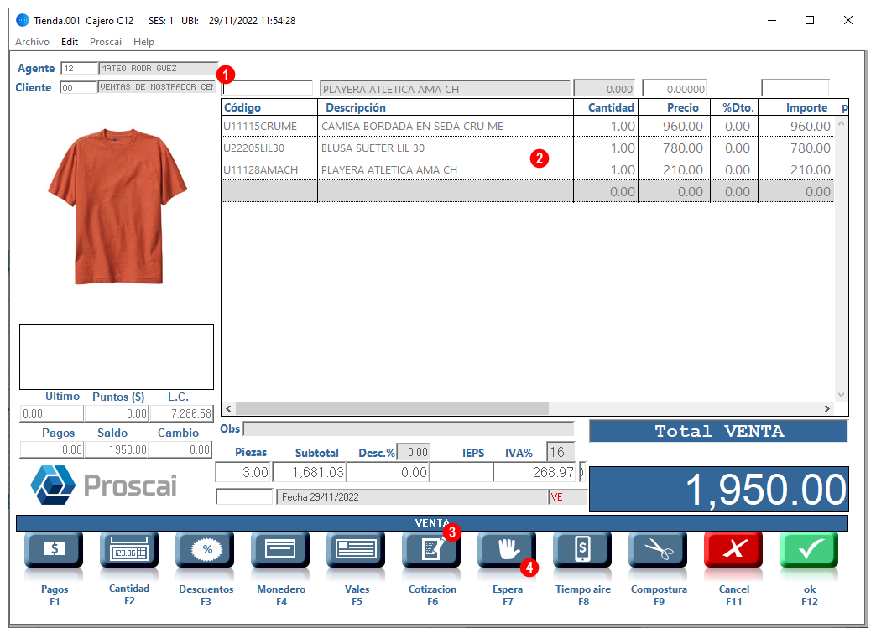This screenshot has width=876, height=633.
Task: Click the Piezas value 3.00
Action: point(243,472)
